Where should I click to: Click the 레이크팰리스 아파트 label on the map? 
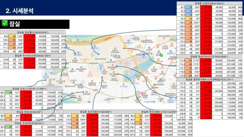[x=114, y=75]
